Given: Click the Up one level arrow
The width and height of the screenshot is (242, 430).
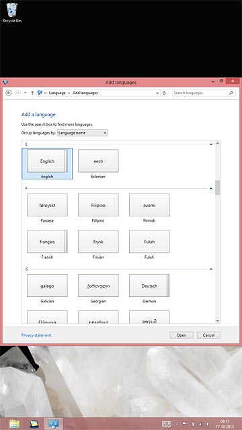Looking at the screenshot, I should pyautogui.click(x=32, y=93).
